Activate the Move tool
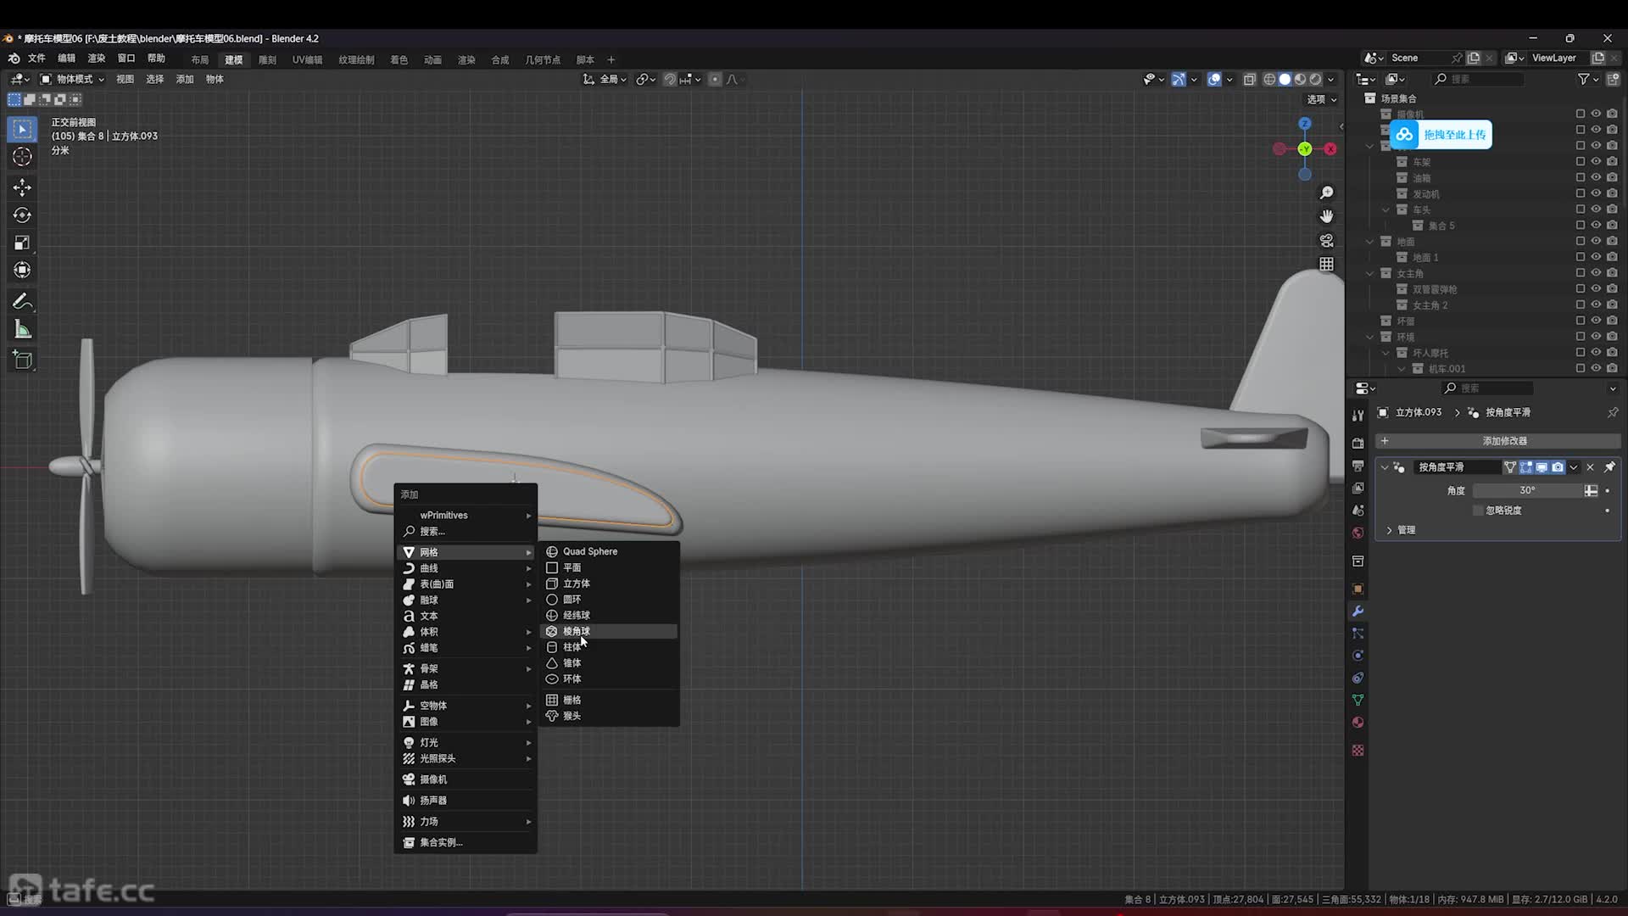Screen dimensions: 1628x916 pyautogui.click(x=22, y=187)
